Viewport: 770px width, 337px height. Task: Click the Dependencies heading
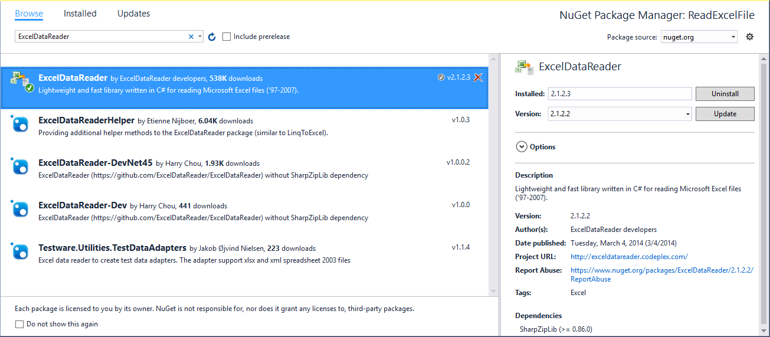click(x=539, y=316)
